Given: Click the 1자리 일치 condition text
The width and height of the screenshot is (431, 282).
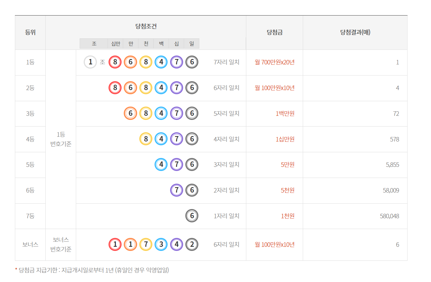Looking at the screenshot, I should click(227, 216).
